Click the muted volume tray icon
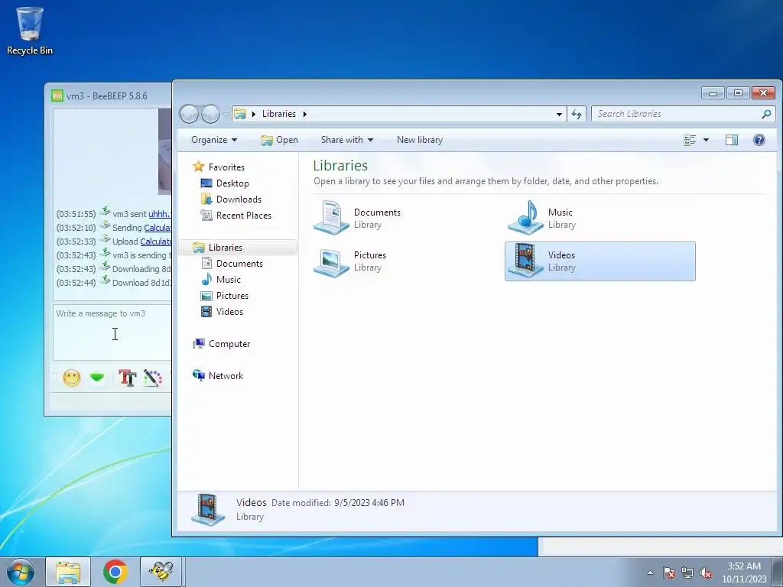Screen dimensions: 783x587 (706, 573)
